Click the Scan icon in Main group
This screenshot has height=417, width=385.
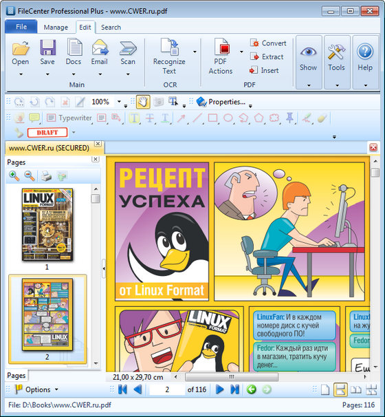tap(128, 48)
